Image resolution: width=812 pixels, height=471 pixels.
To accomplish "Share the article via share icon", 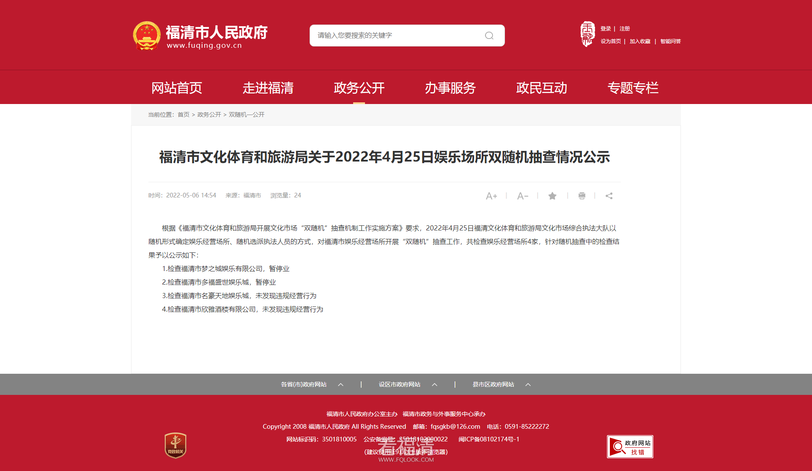I will pyautogui.click(x=609, y=196).
